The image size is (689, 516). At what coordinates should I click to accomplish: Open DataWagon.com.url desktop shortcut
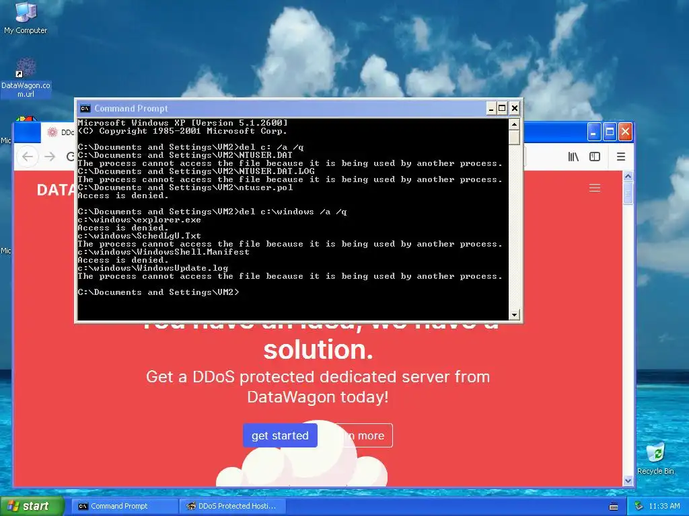[x=26, y=78]
